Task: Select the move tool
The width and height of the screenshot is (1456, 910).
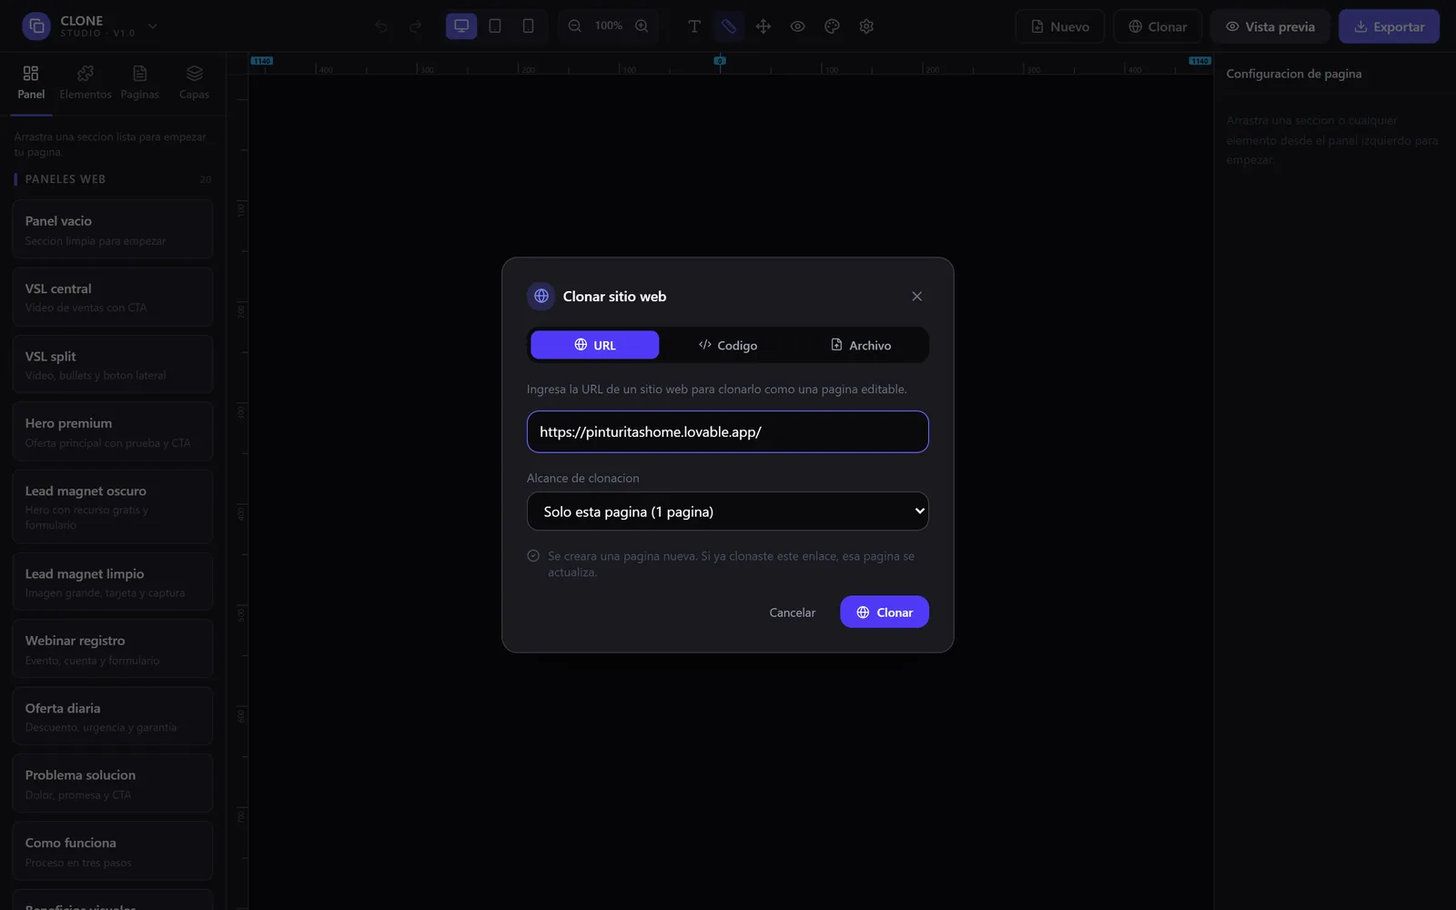Action: tap(763, 26)
